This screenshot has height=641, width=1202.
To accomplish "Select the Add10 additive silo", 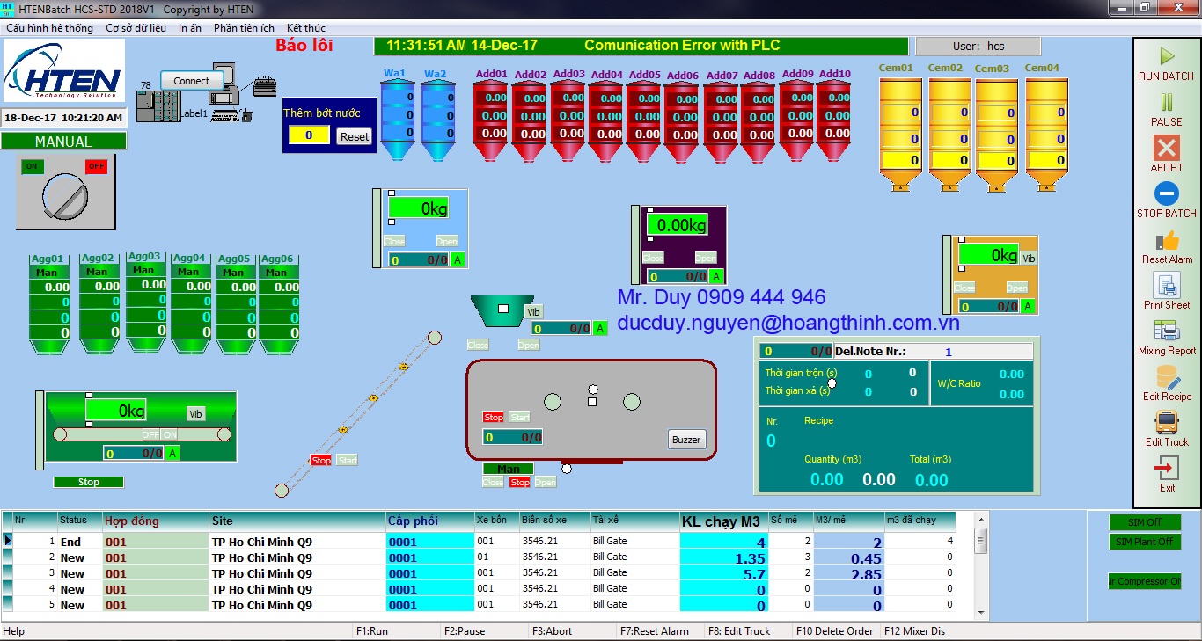I will click(833, 121).
